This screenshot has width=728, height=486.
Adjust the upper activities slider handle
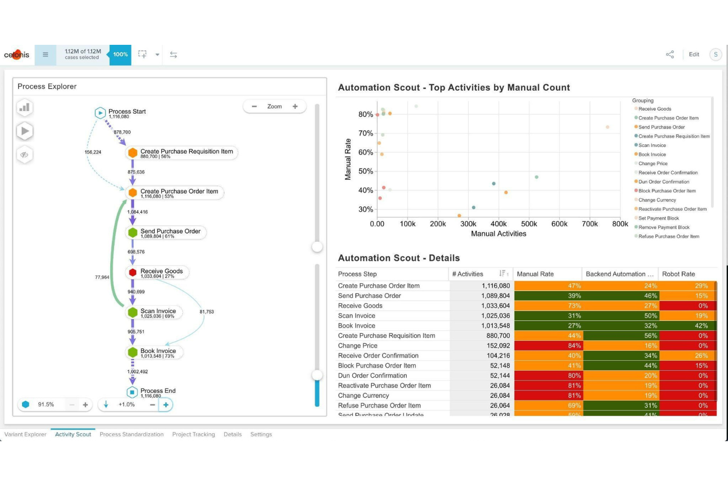coord(317,247)
